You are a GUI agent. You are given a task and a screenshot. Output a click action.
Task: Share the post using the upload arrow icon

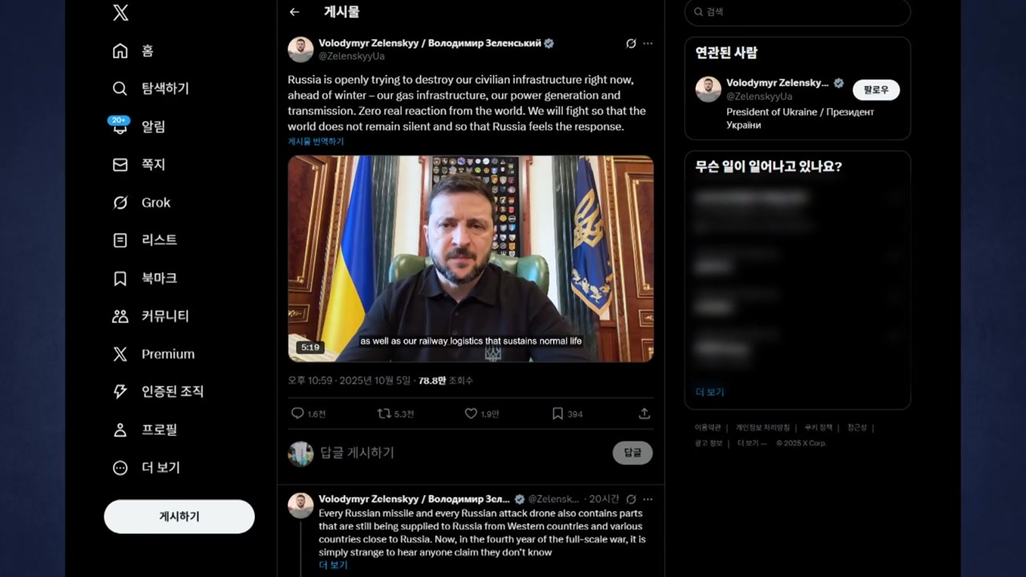pos(644,414)
